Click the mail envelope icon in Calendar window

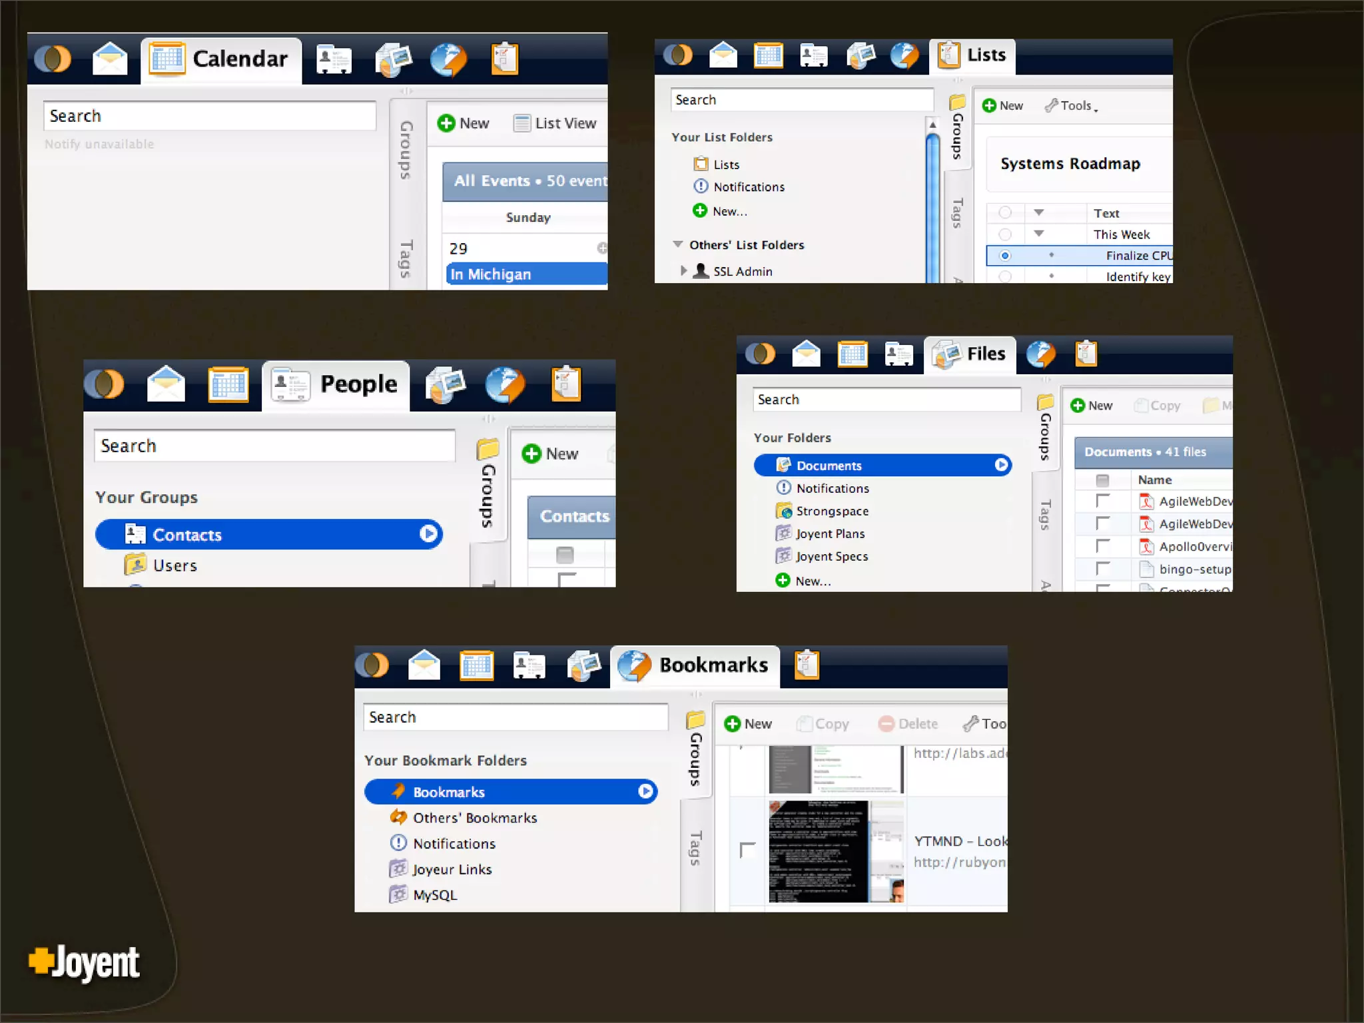click(110, 59)
